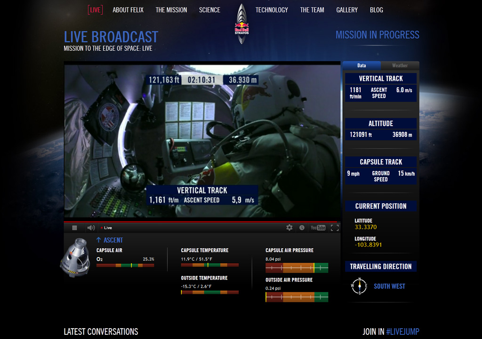Click the Latest Conversations heading
This screenshot has height=339, width=482.
tap(101, 331)
